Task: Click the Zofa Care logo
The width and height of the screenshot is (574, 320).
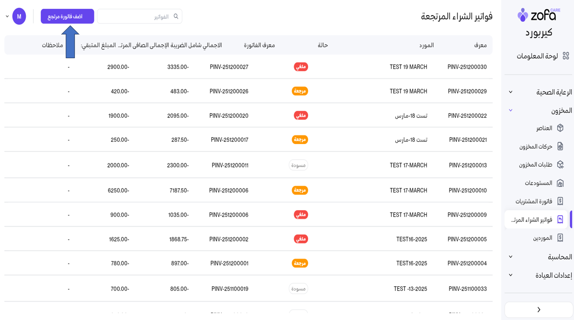Action: (x=538, y=15)
